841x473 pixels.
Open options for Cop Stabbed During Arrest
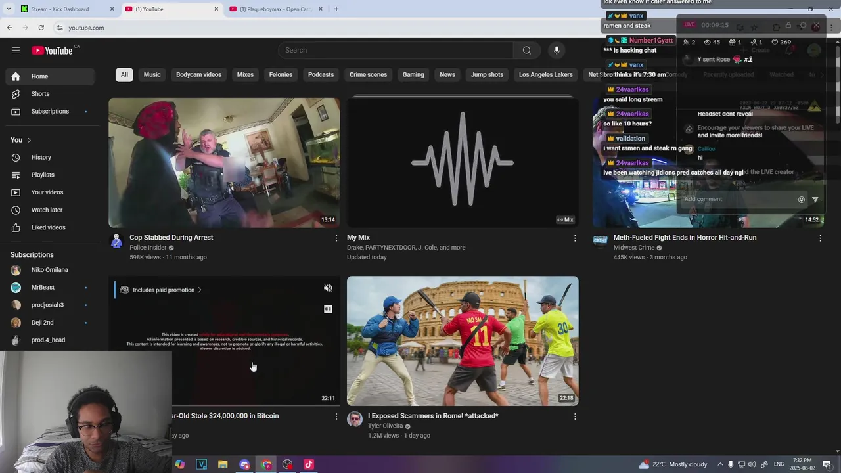336,238
